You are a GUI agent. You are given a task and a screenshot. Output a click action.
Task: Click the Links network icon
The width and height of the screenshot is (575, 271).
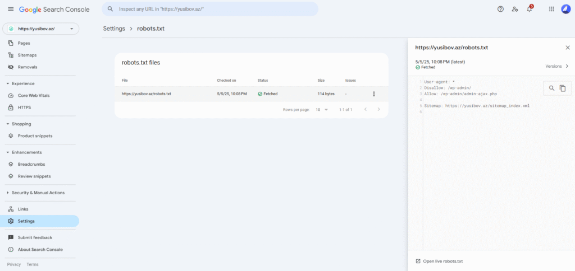[11, 209]
